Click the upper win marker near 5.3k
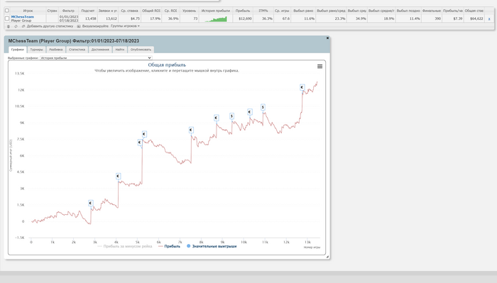This screenshot has width=497, height=283. [x=144, y=134]
